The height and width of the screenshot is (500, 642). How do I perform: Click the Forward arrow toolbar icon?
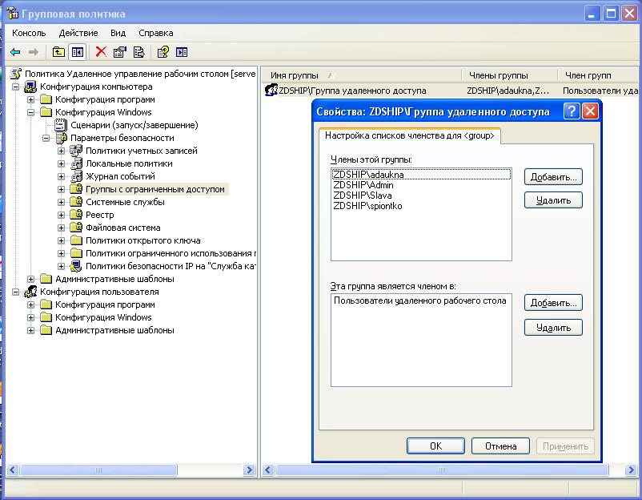(x=34, y=52)
